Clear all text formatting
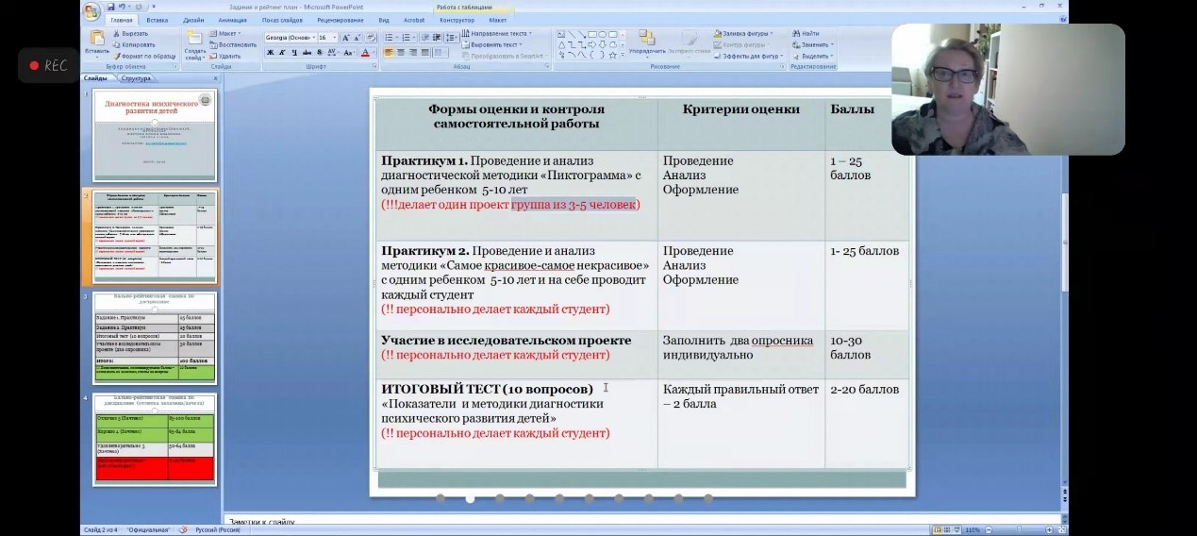The width and height of the screenshot is (1197, 536). (371, 38)
